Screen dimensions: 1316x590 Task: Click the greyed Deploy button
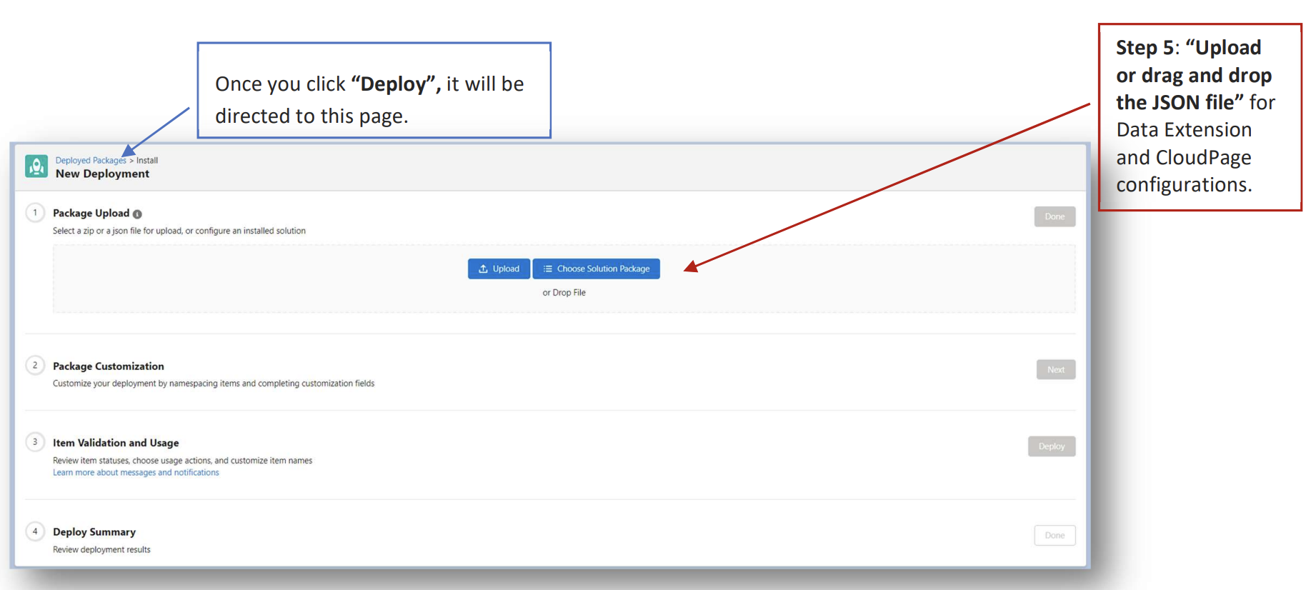(x=1052, y=446)
